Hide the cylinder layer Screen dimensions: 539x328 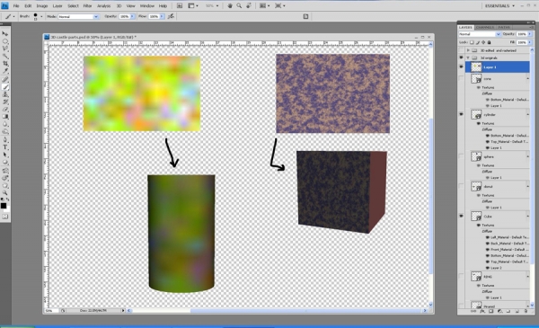point(462,114)
